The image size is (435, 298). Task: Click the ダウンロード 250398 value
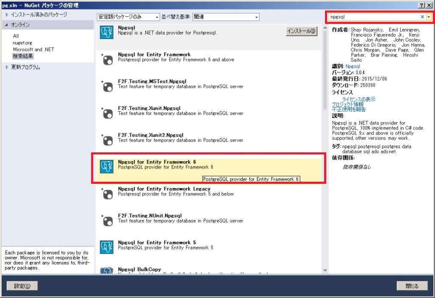point(367,85)
